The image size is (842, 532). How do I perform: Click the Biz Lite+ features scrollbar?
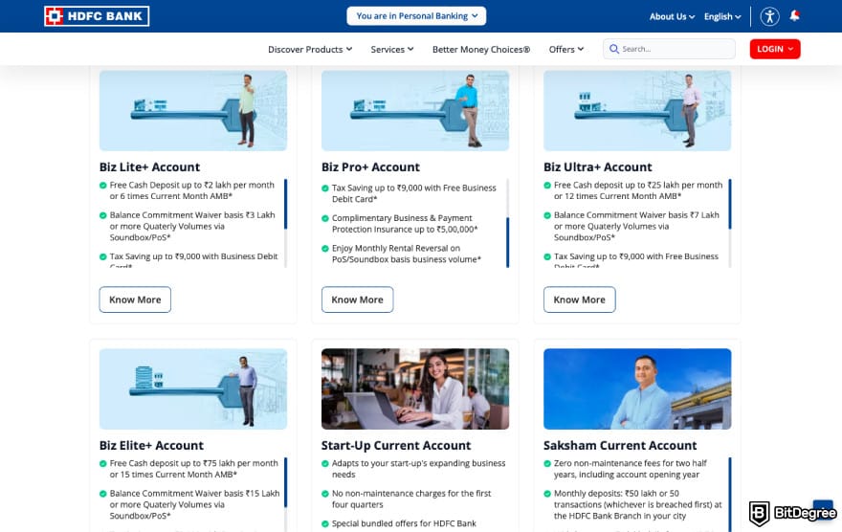point(286,223)
